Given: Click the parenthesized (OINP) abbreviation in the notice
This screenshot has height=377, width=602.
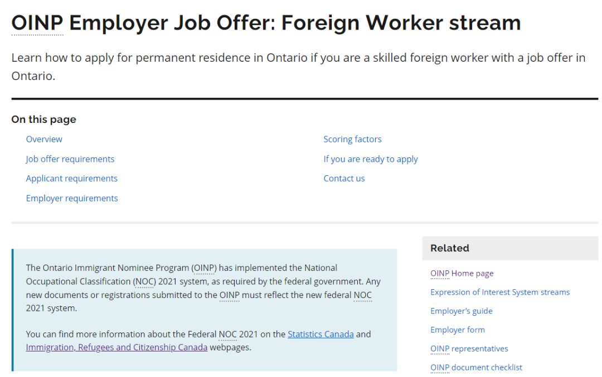Looking at the screenshot, I should 204,268.
